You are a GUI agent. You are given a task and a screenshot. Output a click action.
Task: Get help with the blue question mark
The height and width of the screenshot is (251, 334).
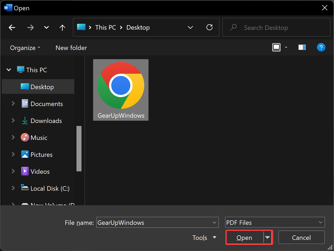coord(321,47)
